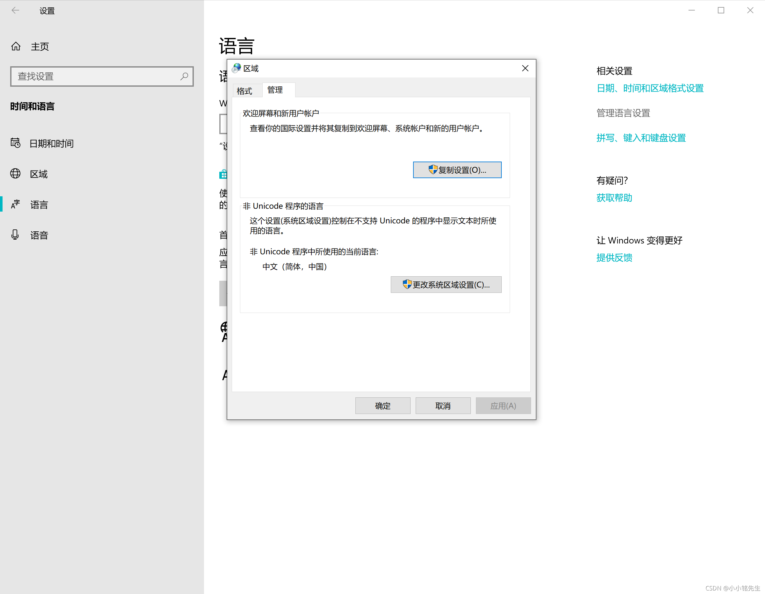
Task: Click the 获取帮助 link
Action: pos(614,198)
